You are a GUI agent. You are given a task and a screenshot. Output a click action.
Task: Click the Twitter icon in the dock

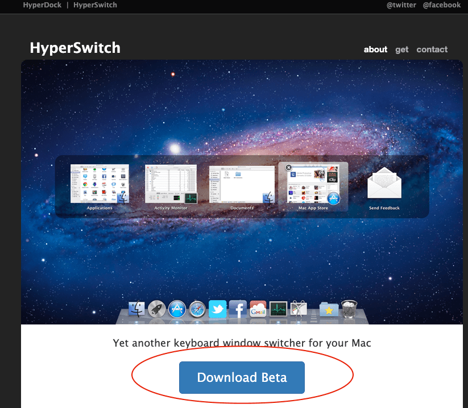pyautogui.click(x=217, y=310)
